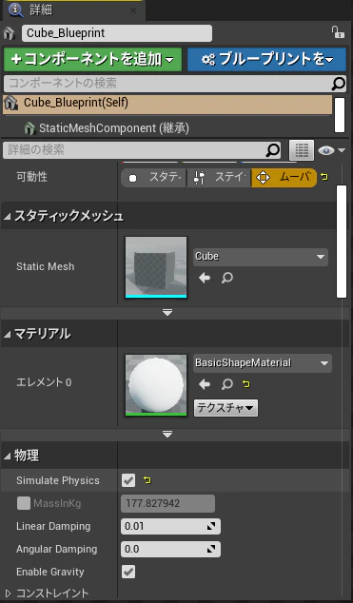This screenshot has width=353, height=603.
Task: Expand the コンストレイント section
Action: [8, 593]
